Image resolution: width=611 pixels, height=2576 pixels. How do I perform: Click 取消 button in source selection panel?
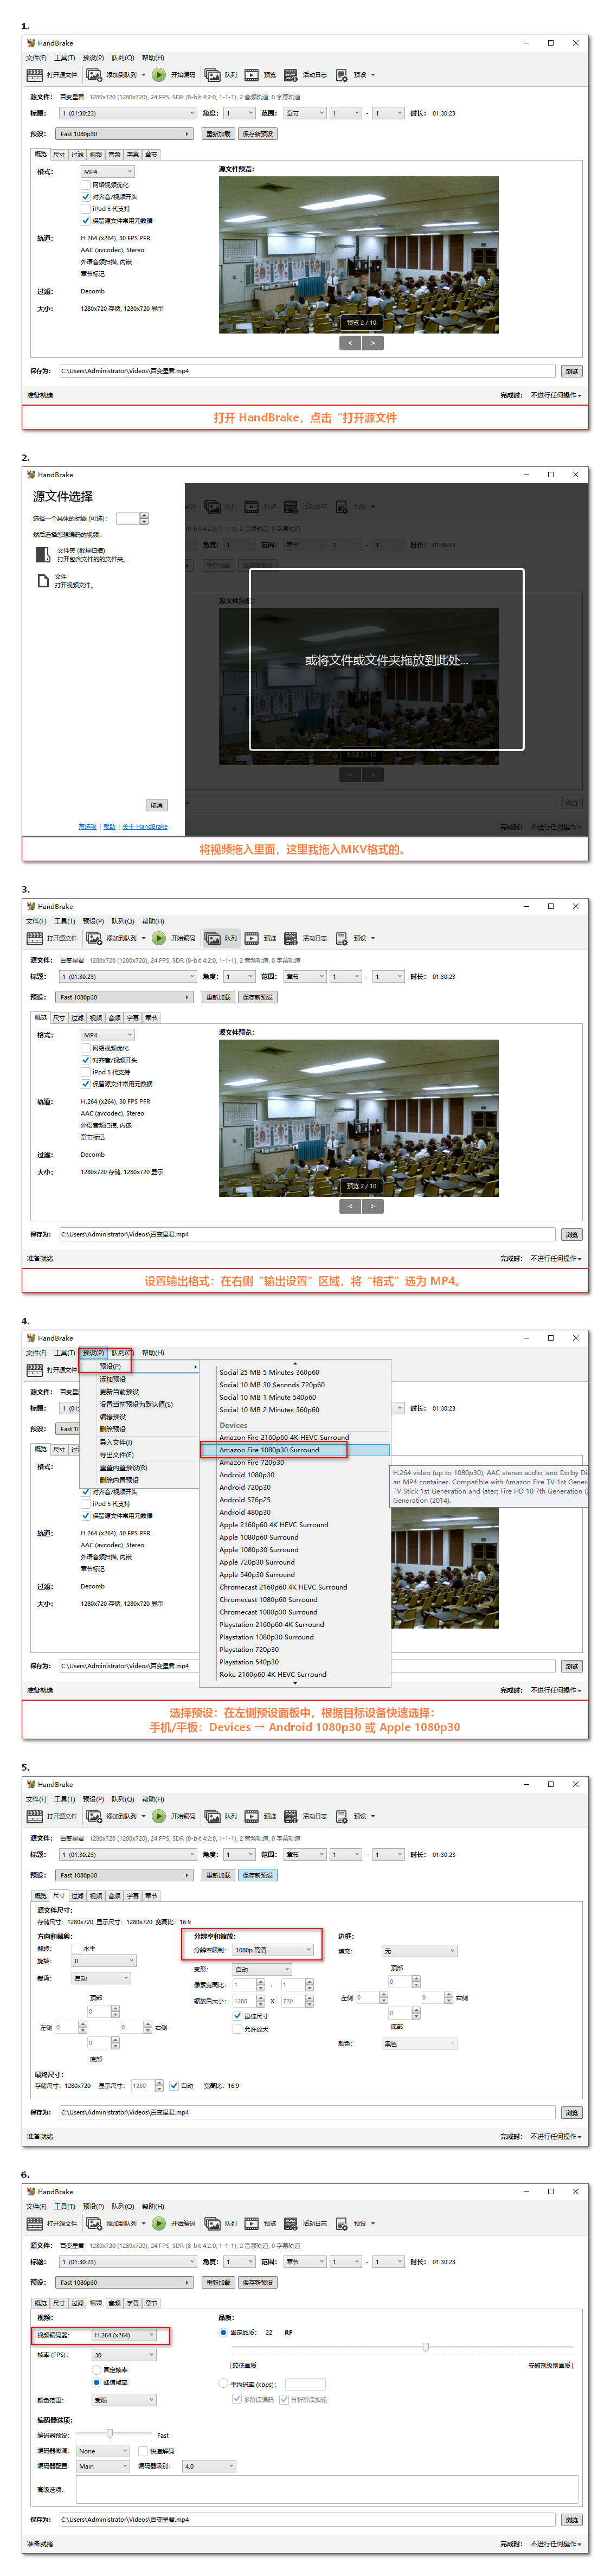pyautogui.click(x=156, y=805)
